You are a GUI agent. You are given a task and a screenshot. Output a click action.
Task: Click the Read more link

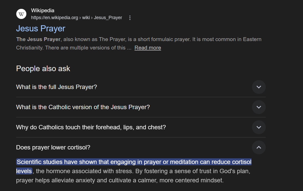click(148, 48)
